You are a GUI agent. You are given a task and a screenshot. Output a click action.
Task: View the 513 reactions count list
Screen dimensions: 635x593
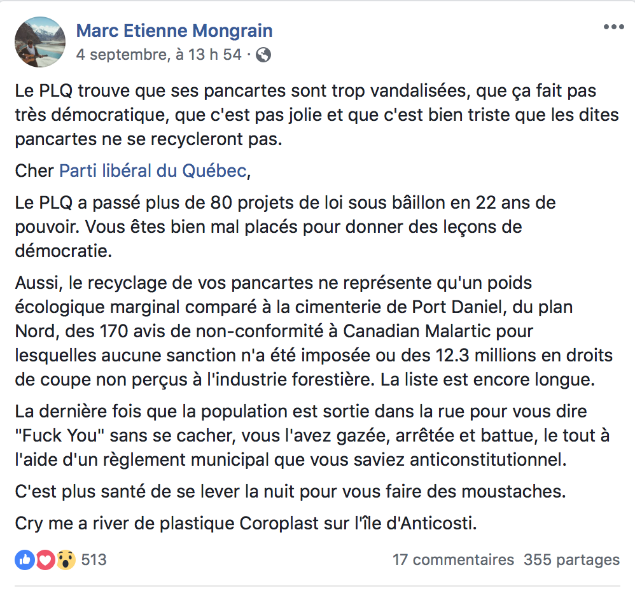point(94,560)
